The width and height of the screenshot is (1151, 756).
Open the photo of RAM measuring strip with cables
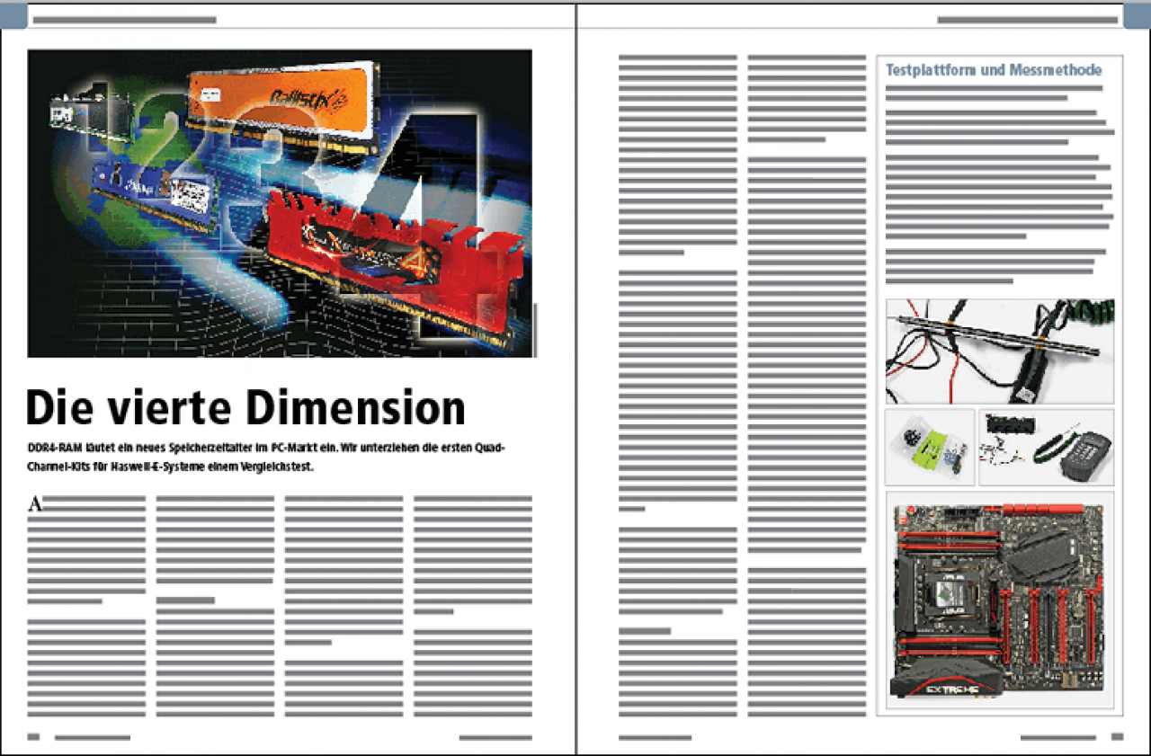(x=1000, y=351)
